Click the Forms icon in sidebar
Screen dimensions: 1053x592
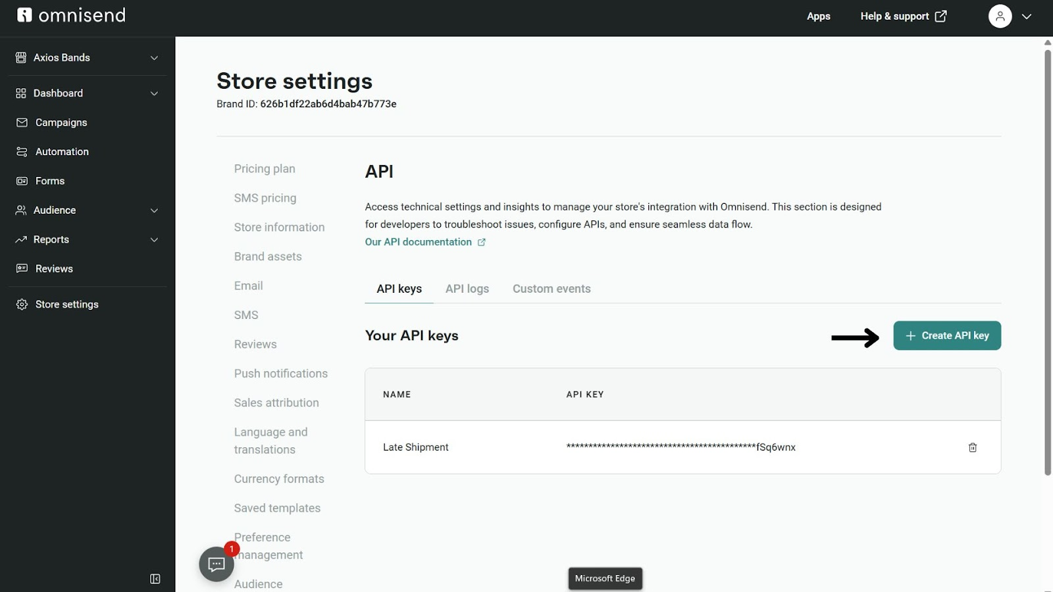click(22, 181)
